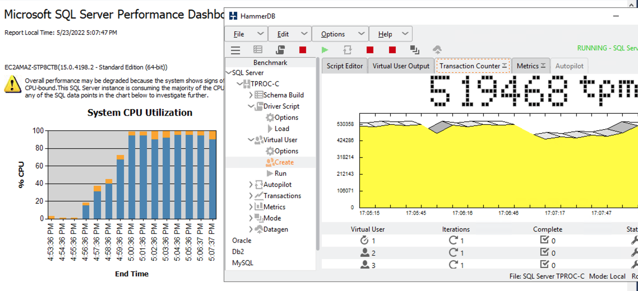
Task: Click the Virtual User 1 monitor icon
Action: (364, 241)
